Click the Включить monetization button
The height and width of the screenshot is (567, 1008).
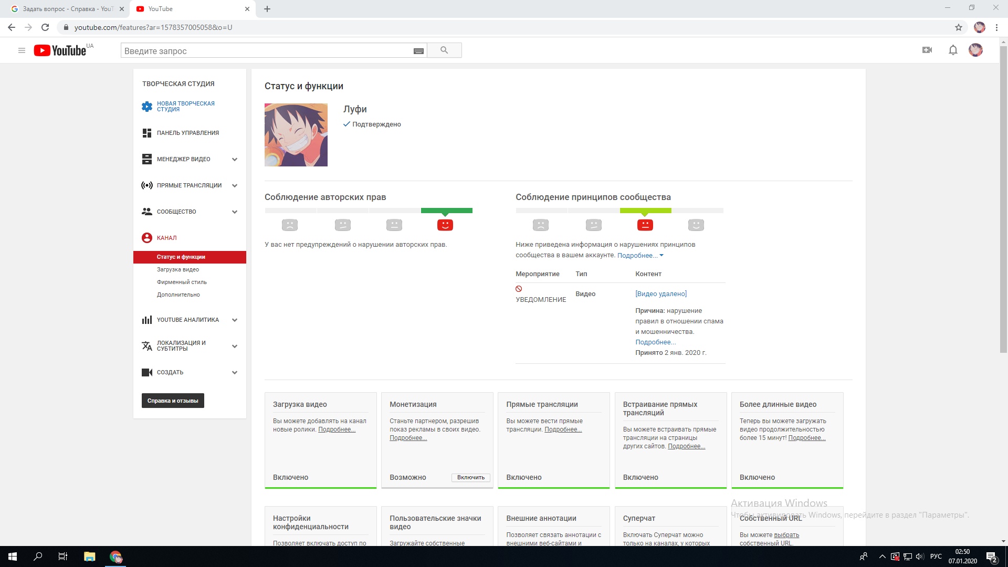pyautogui.click(x=471, y=477)
